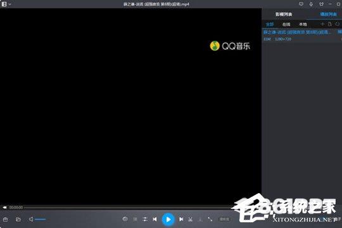342x228 pixels.
Task: Click the trash icon in the playlist toolbar
Action: 330,24
